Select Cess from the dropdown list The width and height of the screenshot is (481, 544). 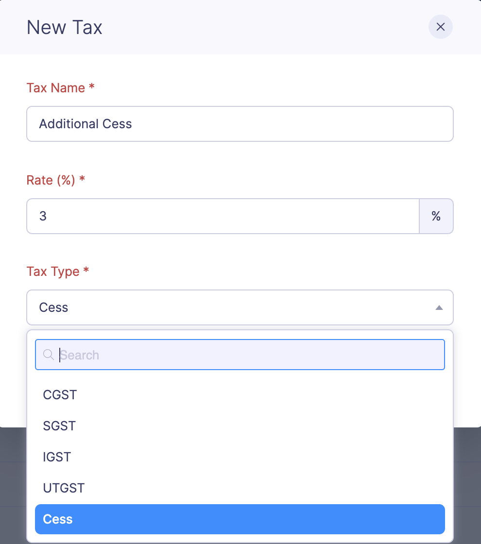click(240, 519)
